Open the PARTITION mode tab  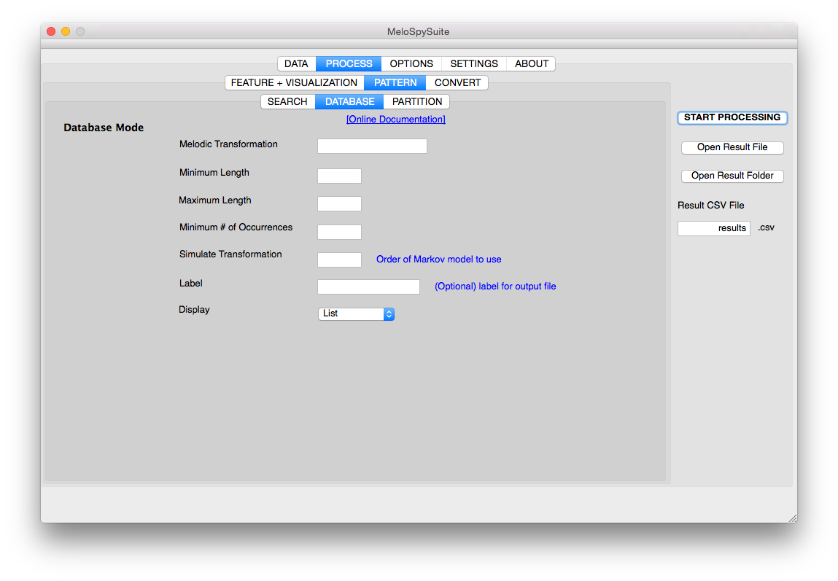pos(417,101)
